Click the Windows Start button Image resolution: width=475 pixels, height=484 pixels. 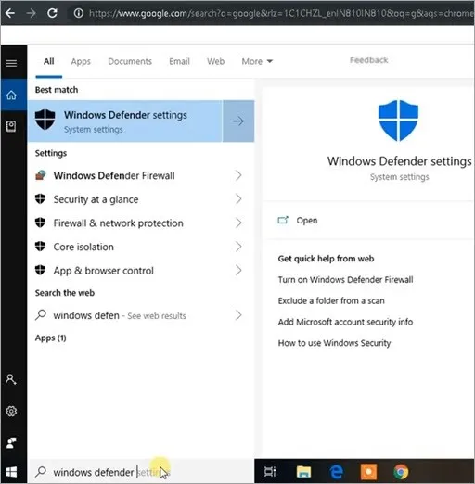point(11,472)
